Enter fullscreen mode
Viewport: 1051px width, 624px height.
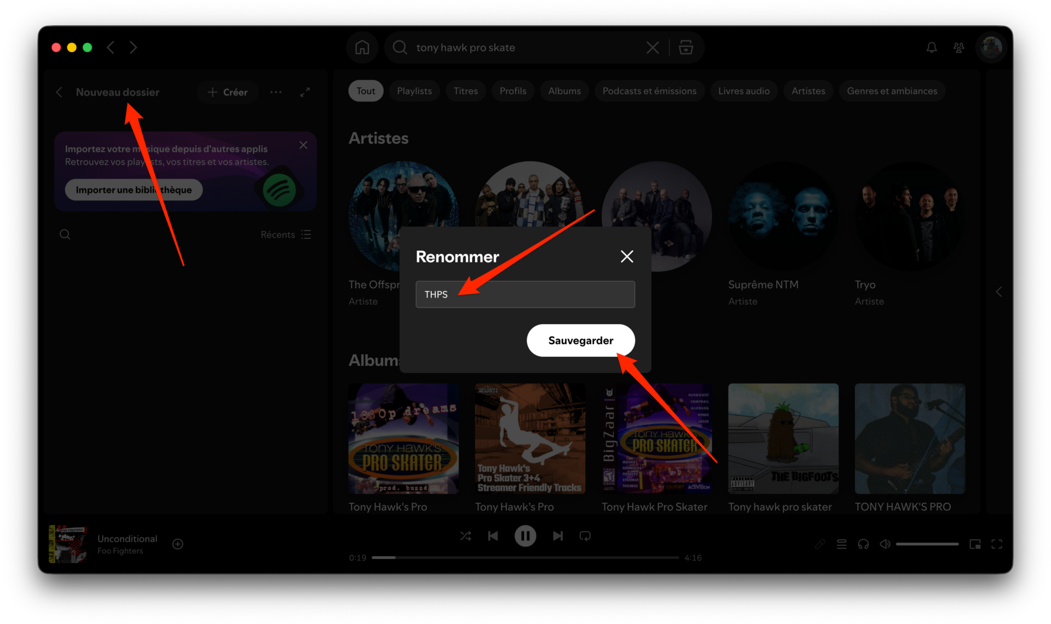[997, 544]
